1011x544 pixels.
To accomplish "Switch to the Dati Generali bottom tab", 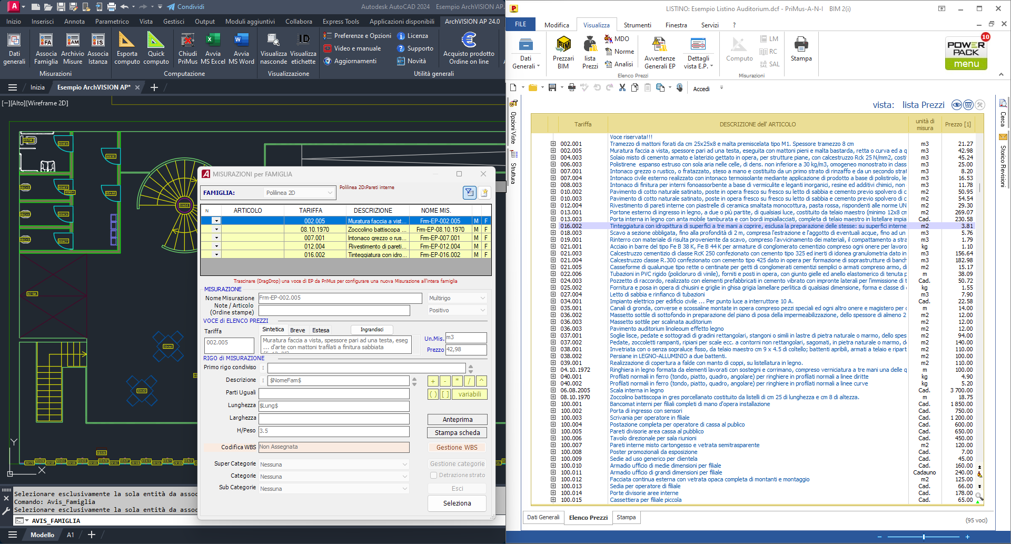I will tap(543, 518).
